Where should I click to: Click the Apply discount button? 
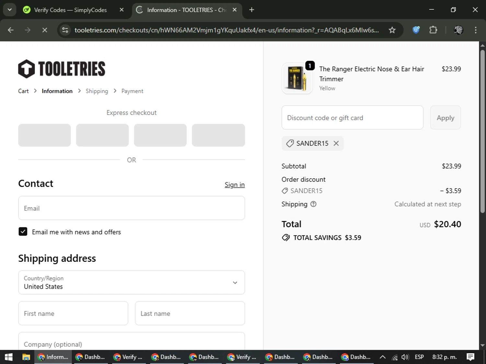pyautogui.click(x=445, y=117)
